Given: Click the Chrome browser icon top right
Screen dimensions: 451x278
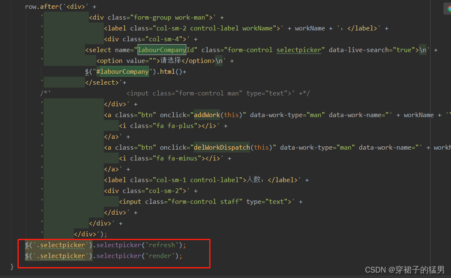Looking at the screenshot, I should pyautogui.click(x=447, y=8).
